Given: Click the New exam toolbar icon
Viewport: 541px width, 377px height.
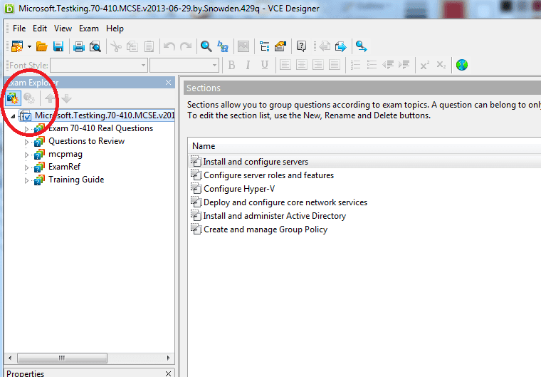Looking at the screenshot, I should pyautogui.click(x=17, y=46).
